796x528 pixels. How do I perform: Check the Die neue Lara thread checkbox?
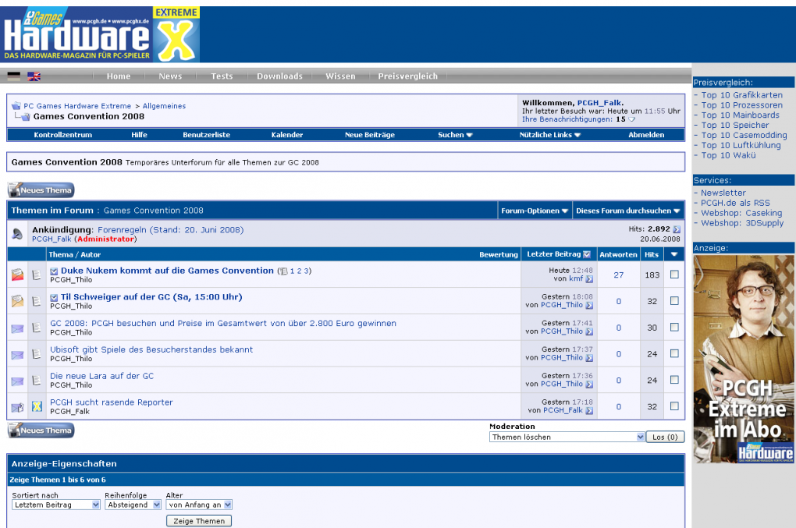674,380
